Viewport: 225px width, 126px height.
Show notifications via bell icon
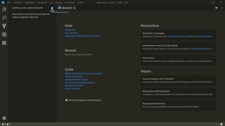(221, 124)
